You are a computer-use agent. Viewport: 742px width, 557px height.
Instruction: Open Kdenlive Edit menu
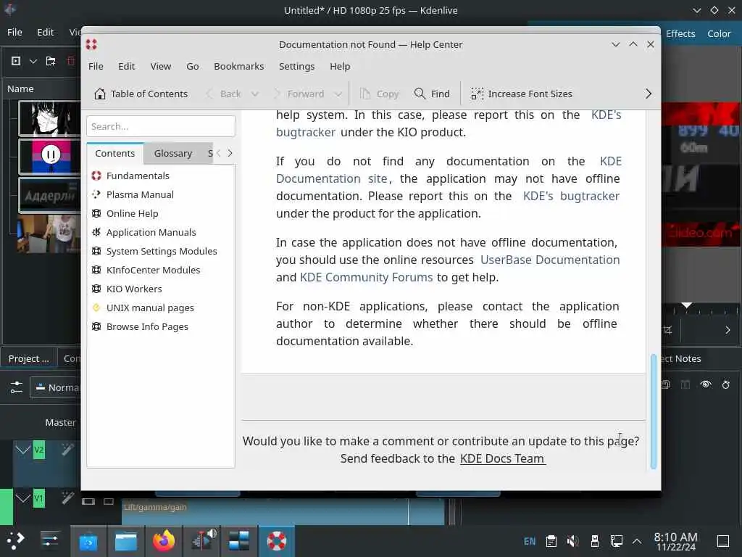pos(46,32)
